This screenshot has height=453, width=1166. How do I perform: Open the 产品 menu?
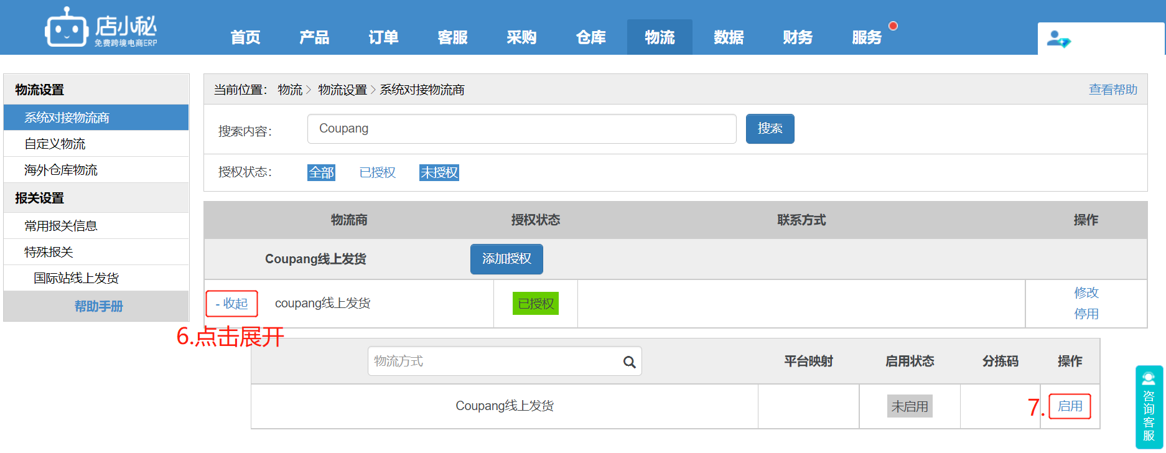coord(314,37)
